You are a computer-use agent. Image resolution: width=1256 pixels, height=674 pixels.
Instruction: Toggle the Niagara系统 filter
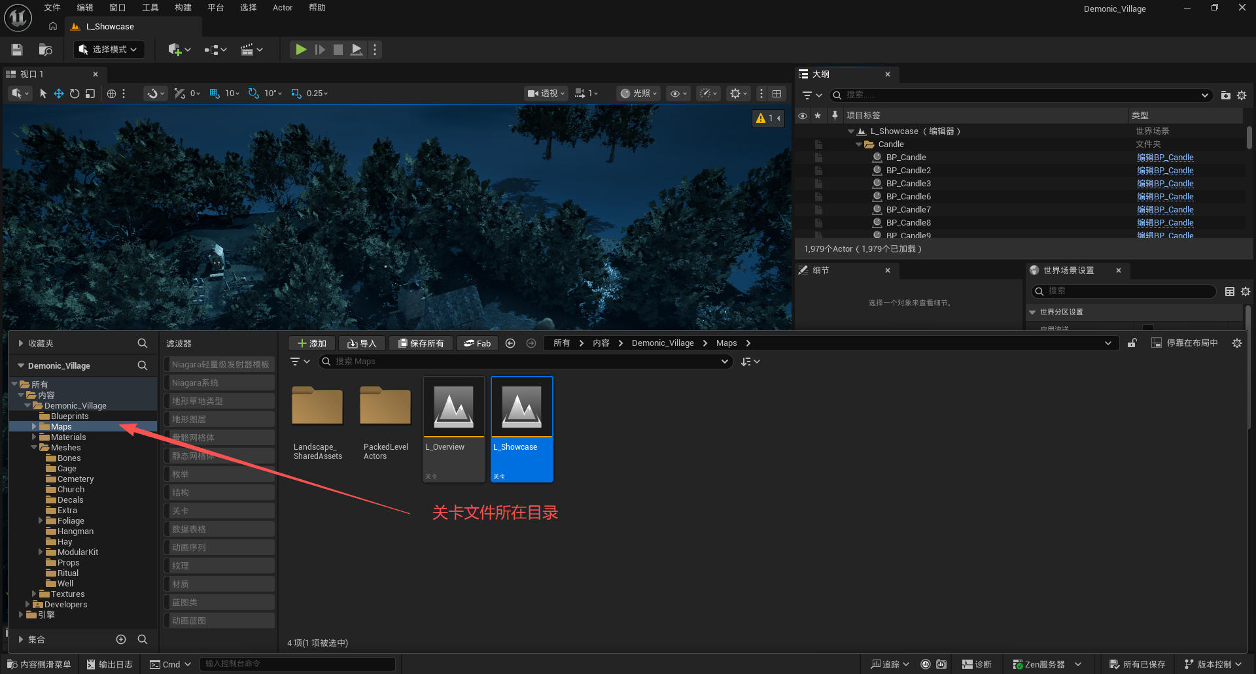(219, 382)
